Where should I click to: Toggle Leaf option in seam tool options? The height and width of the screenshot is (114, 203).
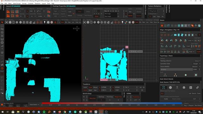(190, 93)
